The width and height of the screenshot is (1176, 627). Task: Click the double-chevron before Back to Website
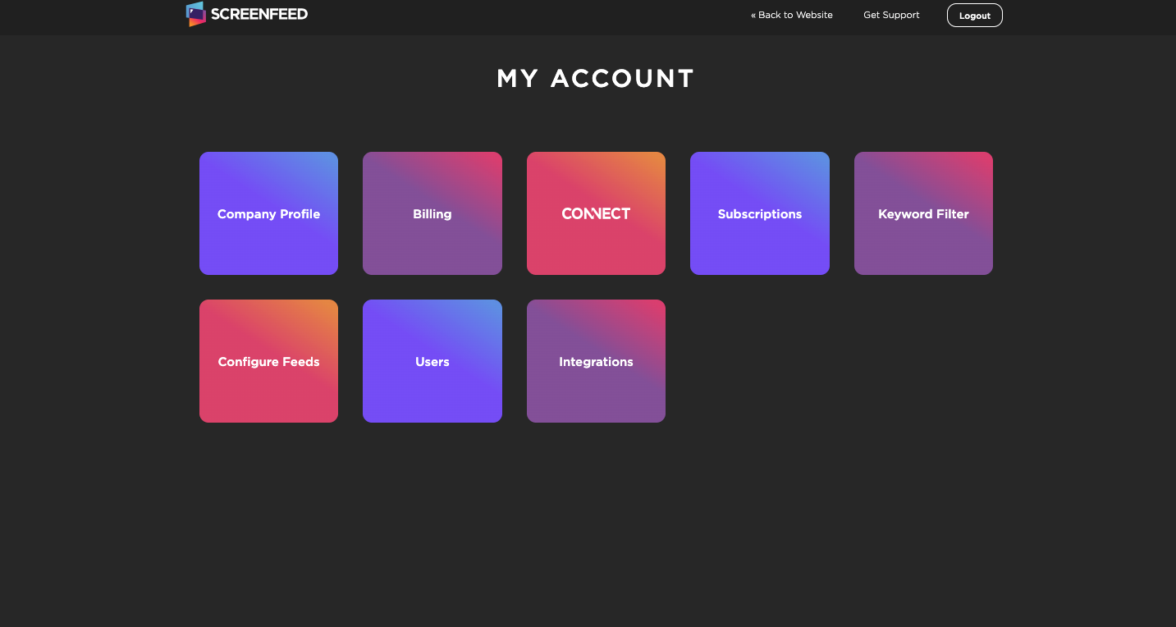[753, 15]
